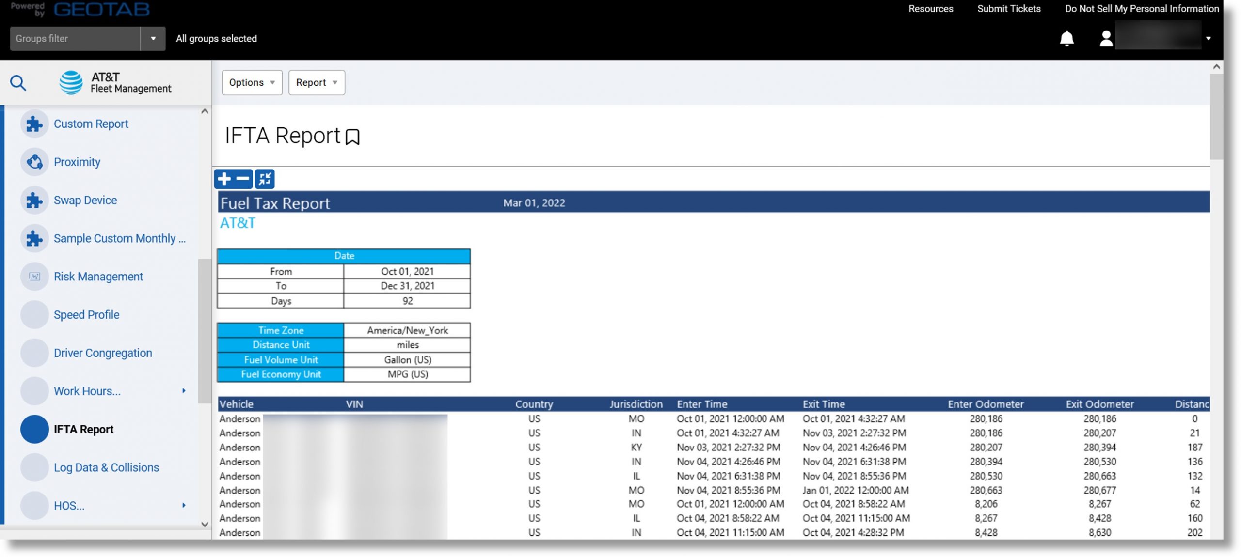This screenshot has width=1241, height=557.
Task: Open the Report dropdown
Action: point(317,83)
